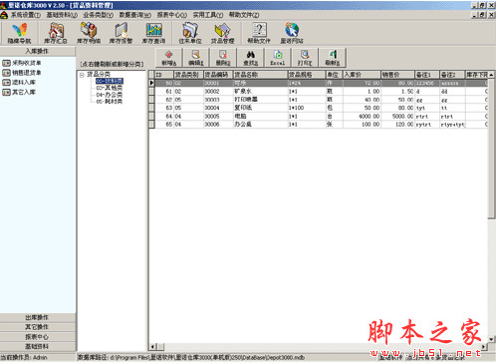
Task: Open 往来单位 business partners toolbar icon
Action: click(190, 33)
